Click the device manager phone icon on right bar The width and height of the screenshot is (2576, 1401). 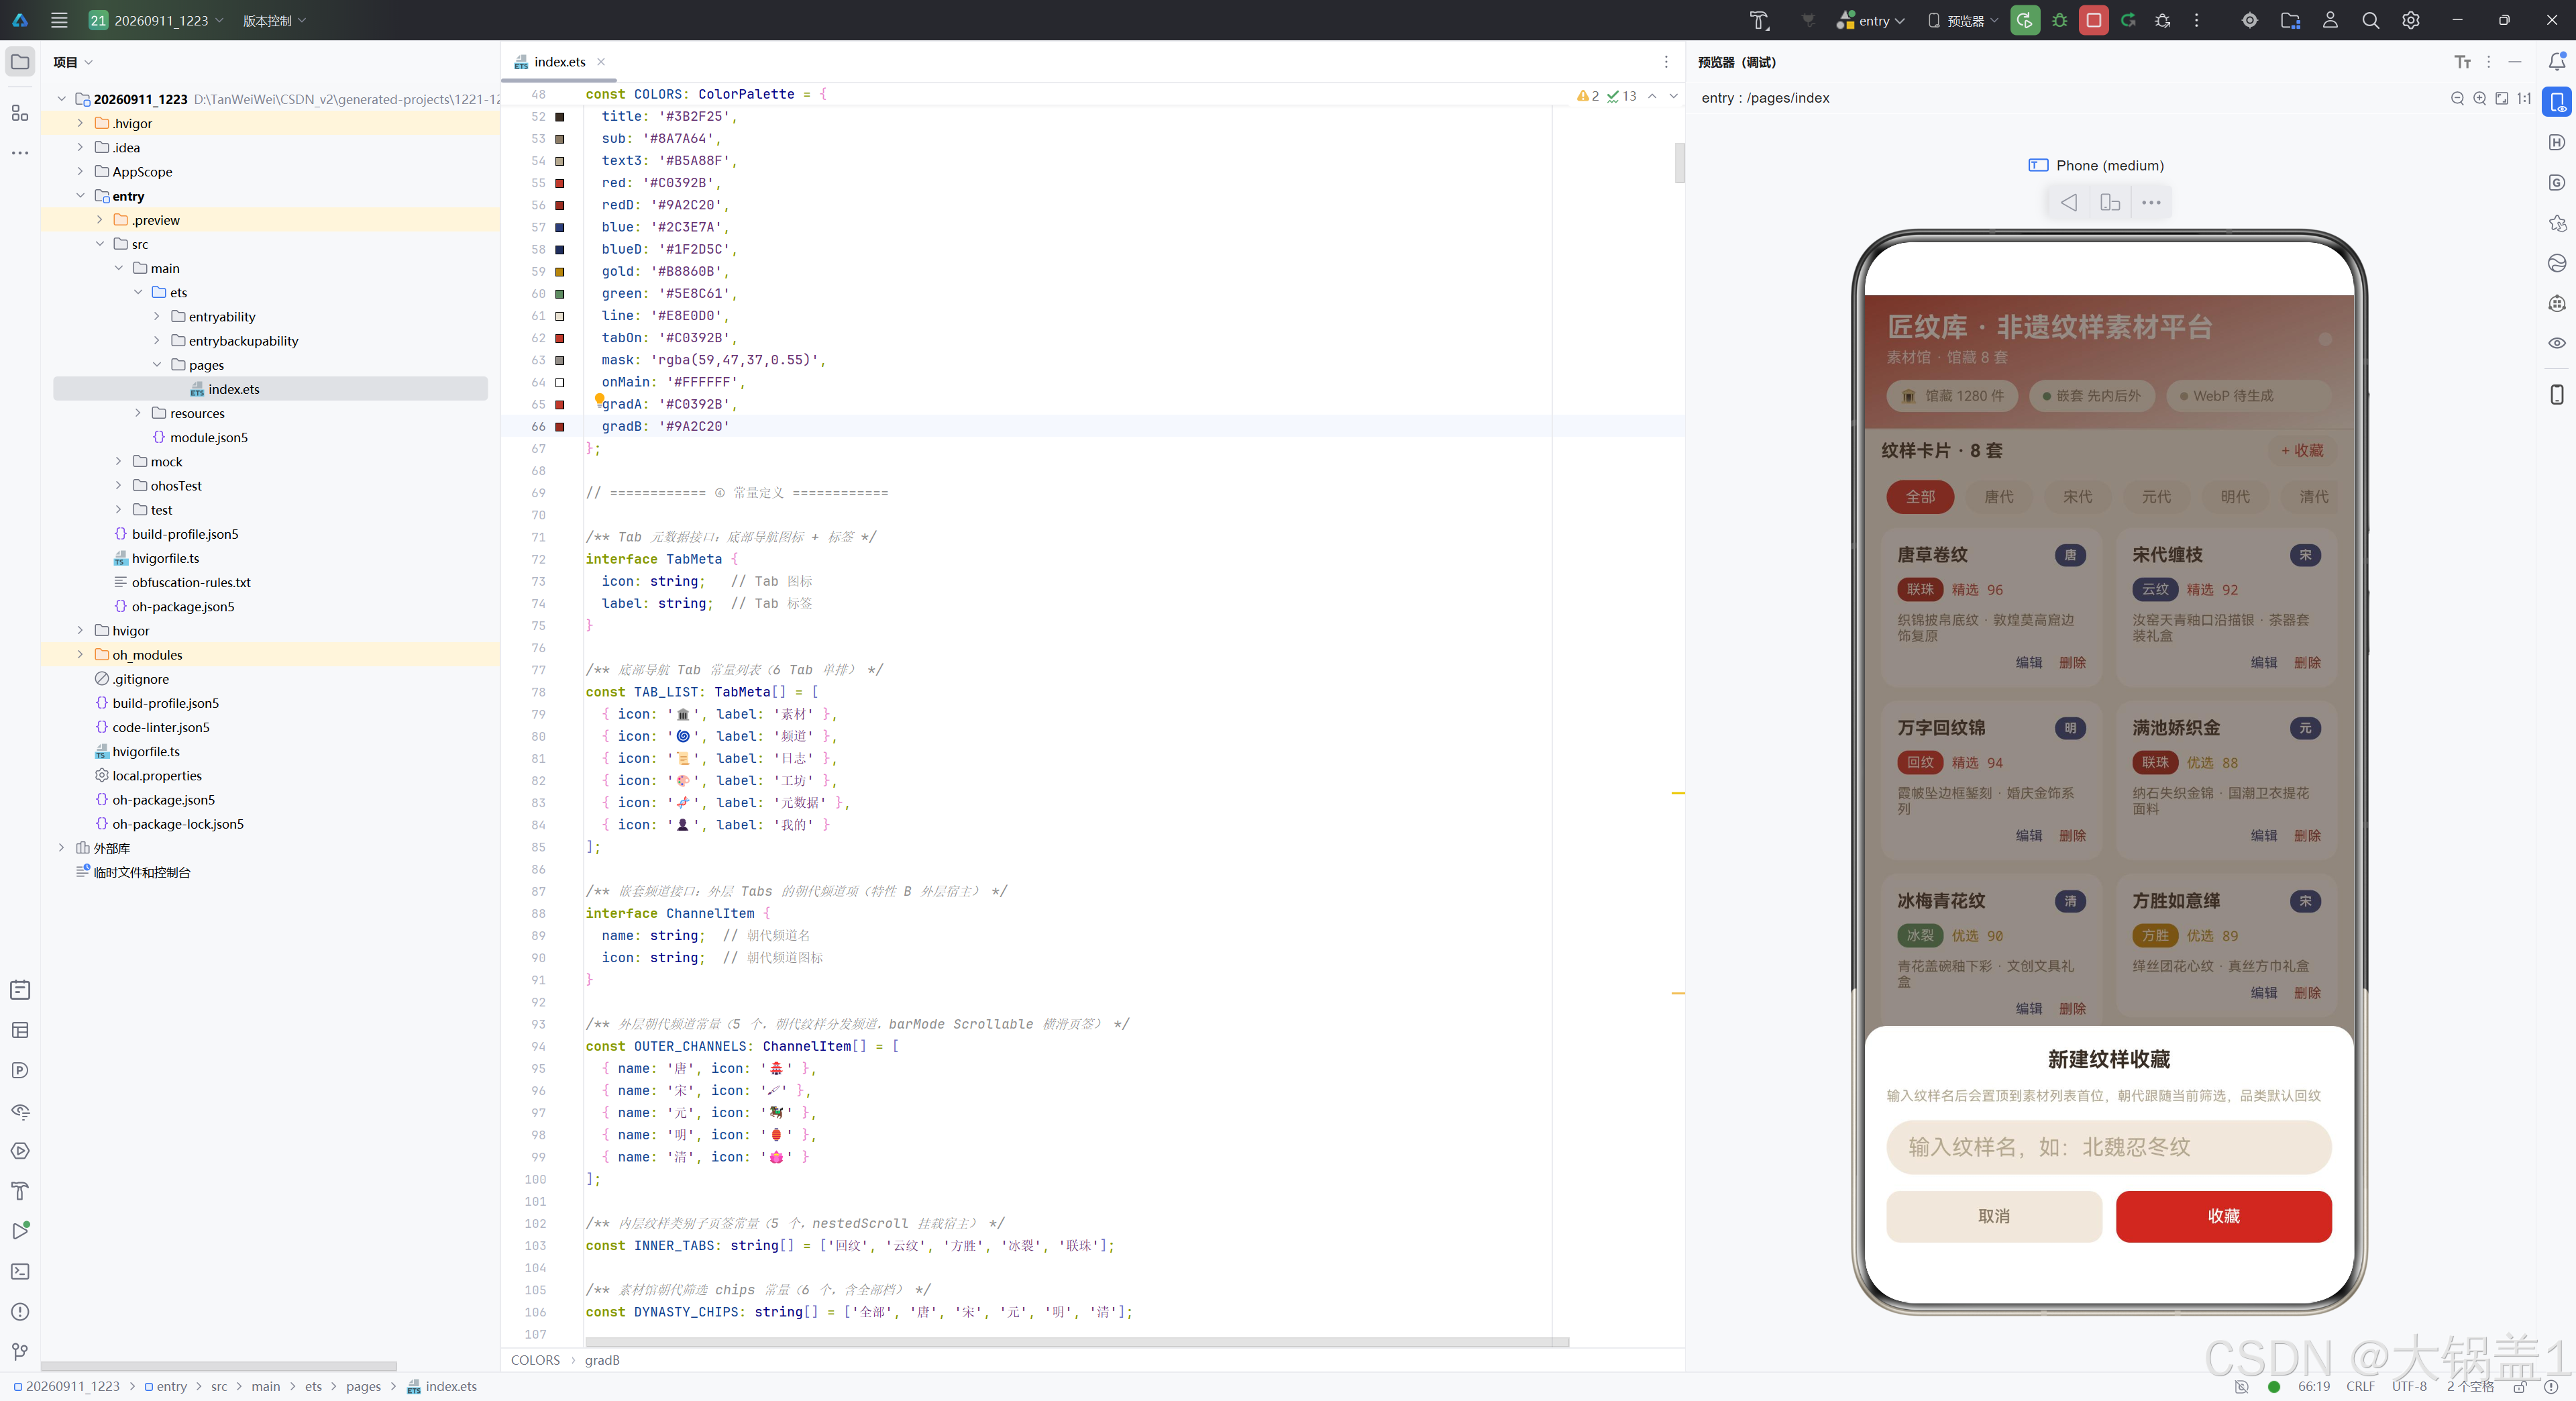tap(2556, 394)
